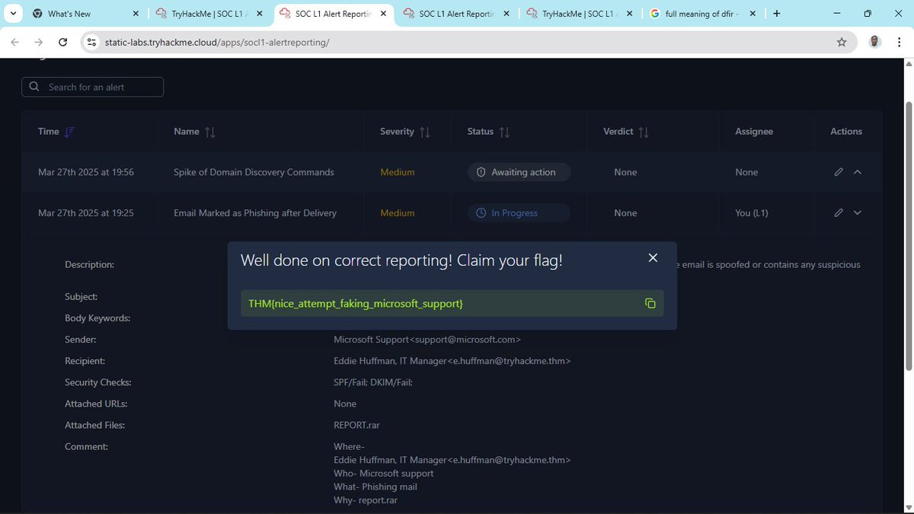Switch to last TryHackMe SOC L1 tab
914x514 pixels.
tap(580, 14)
